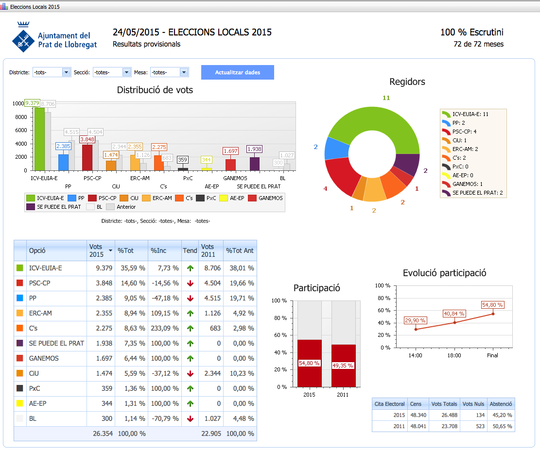This screenshot has width=540, height=450.
Task: Click the red GANEMOS color square in the results table
Action: (20, 358)
